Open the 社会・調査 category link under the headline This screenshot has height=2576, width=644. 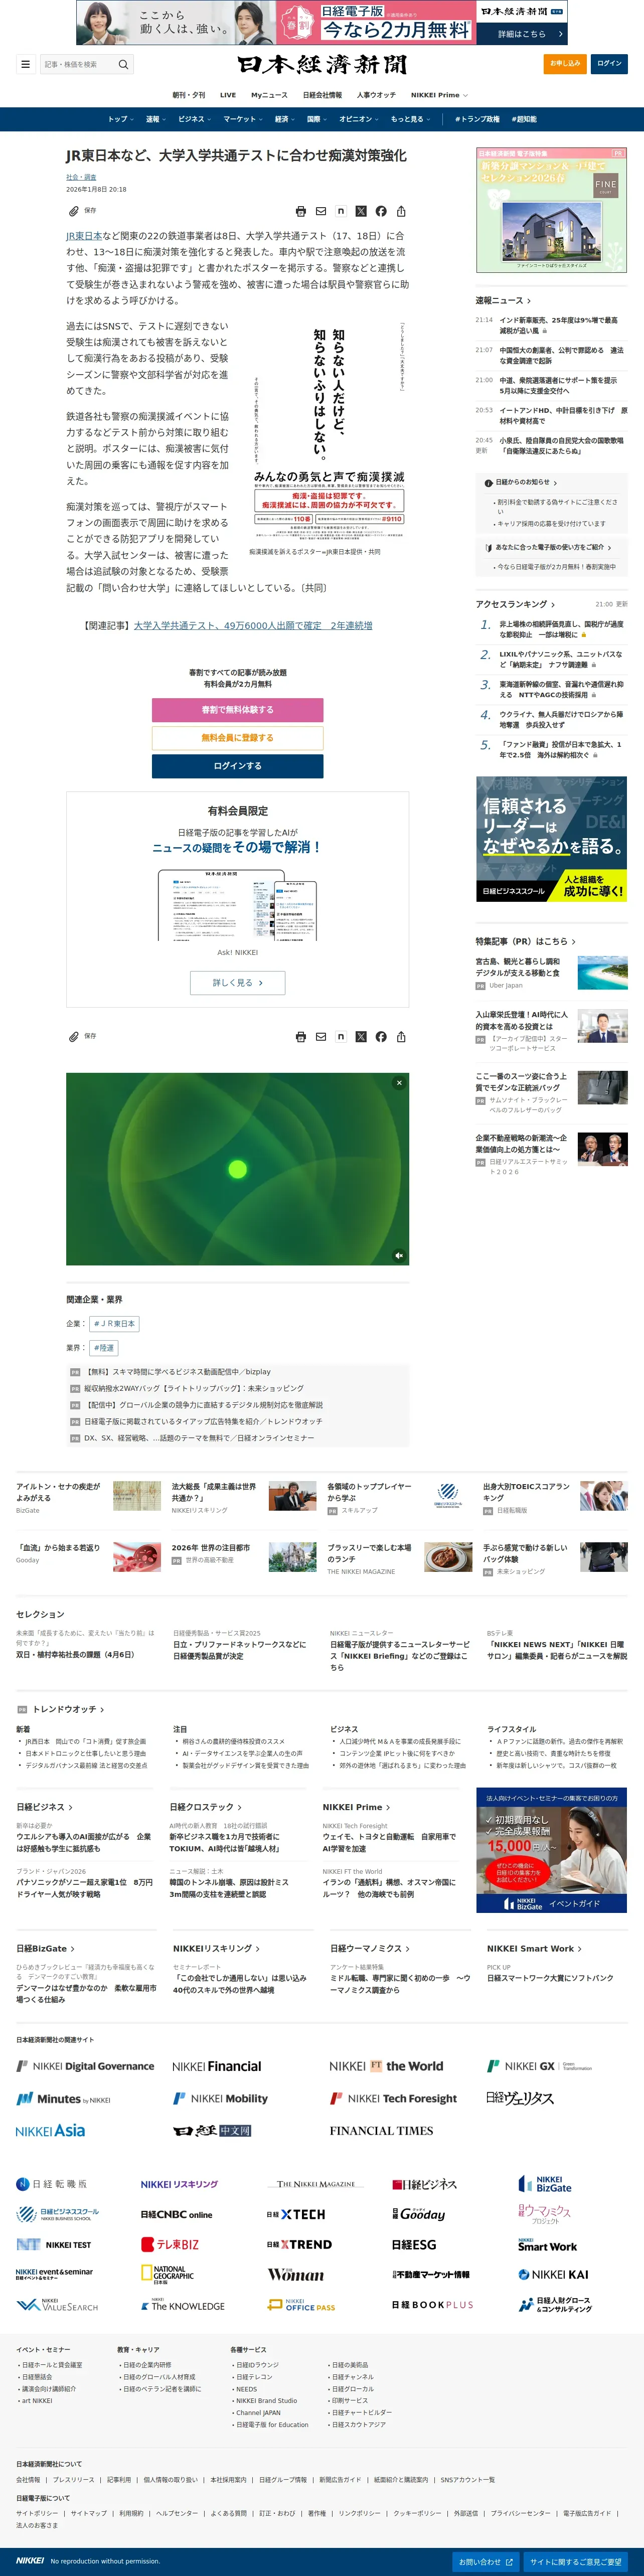[x=81, y=177]
